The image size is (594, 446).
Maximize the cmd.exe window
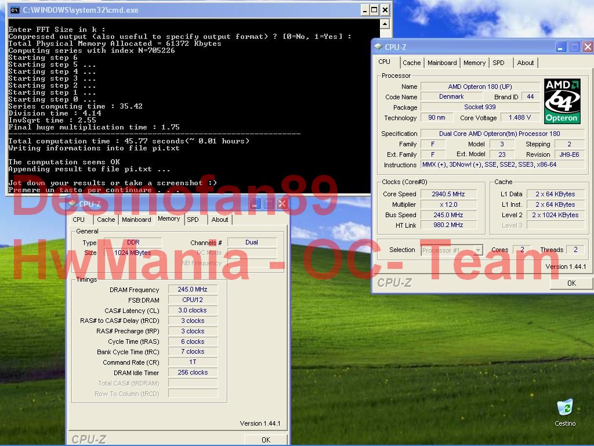point(374,10)
